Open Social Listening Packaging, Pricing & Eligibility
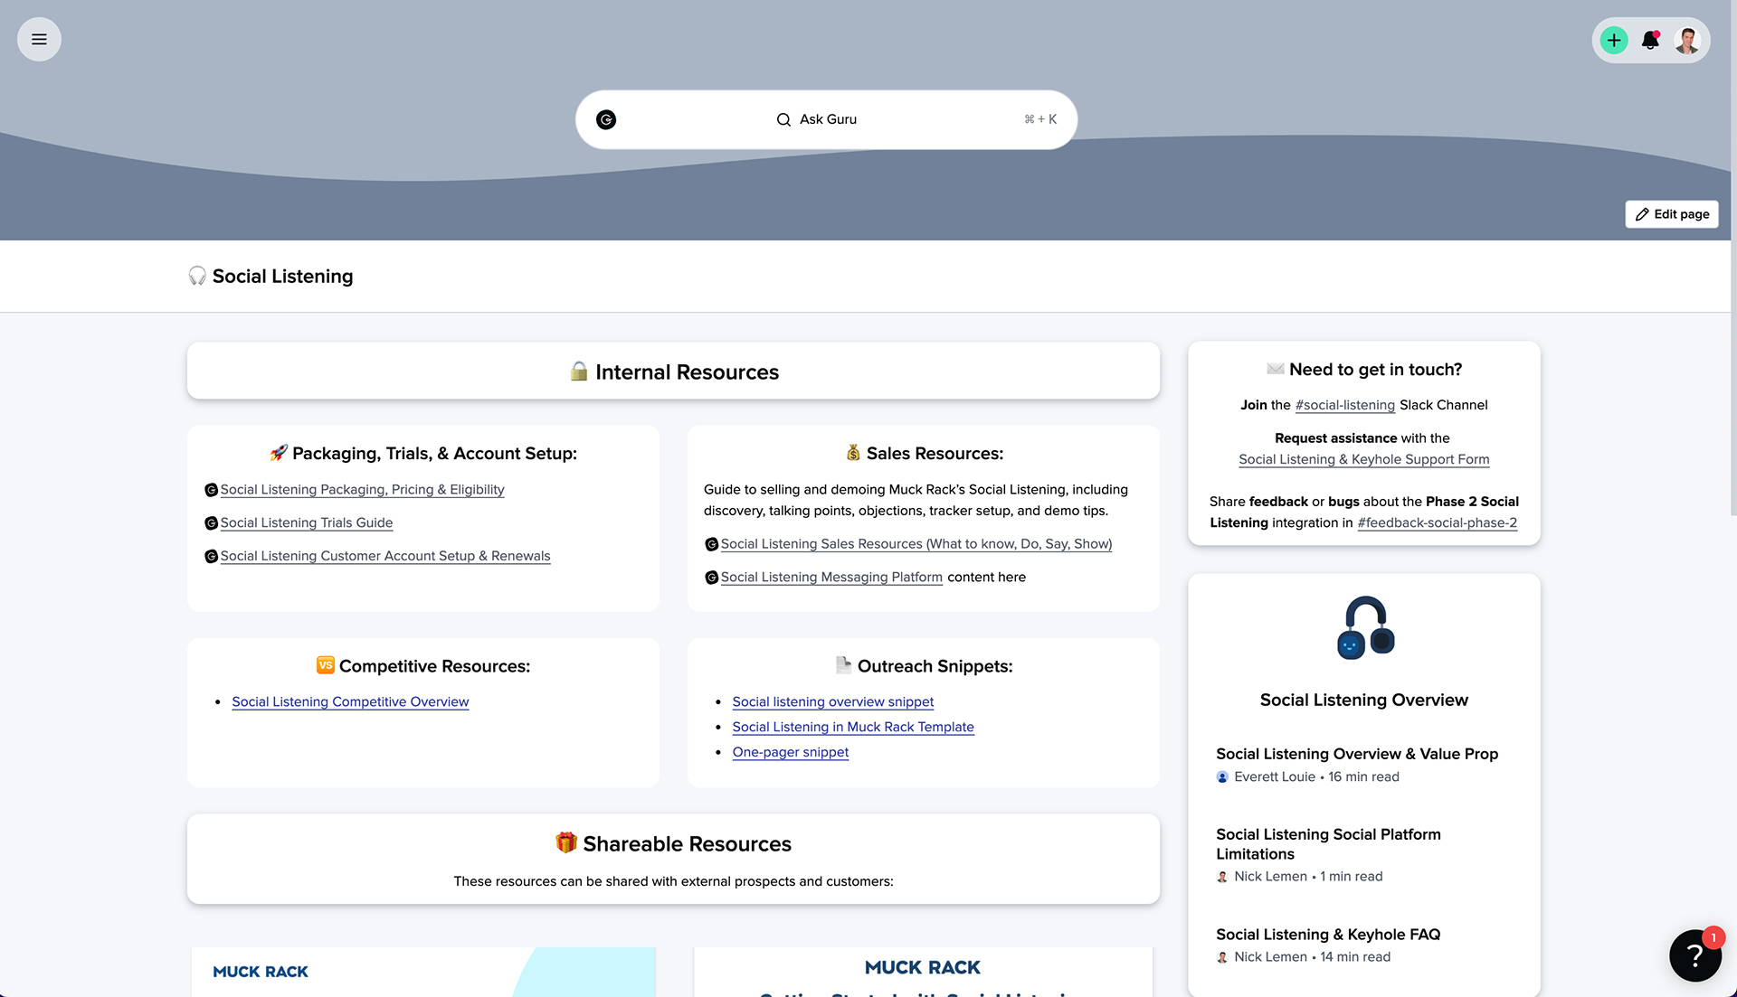The height and width of the screenshot is (997, 1737). pos(362,489)
